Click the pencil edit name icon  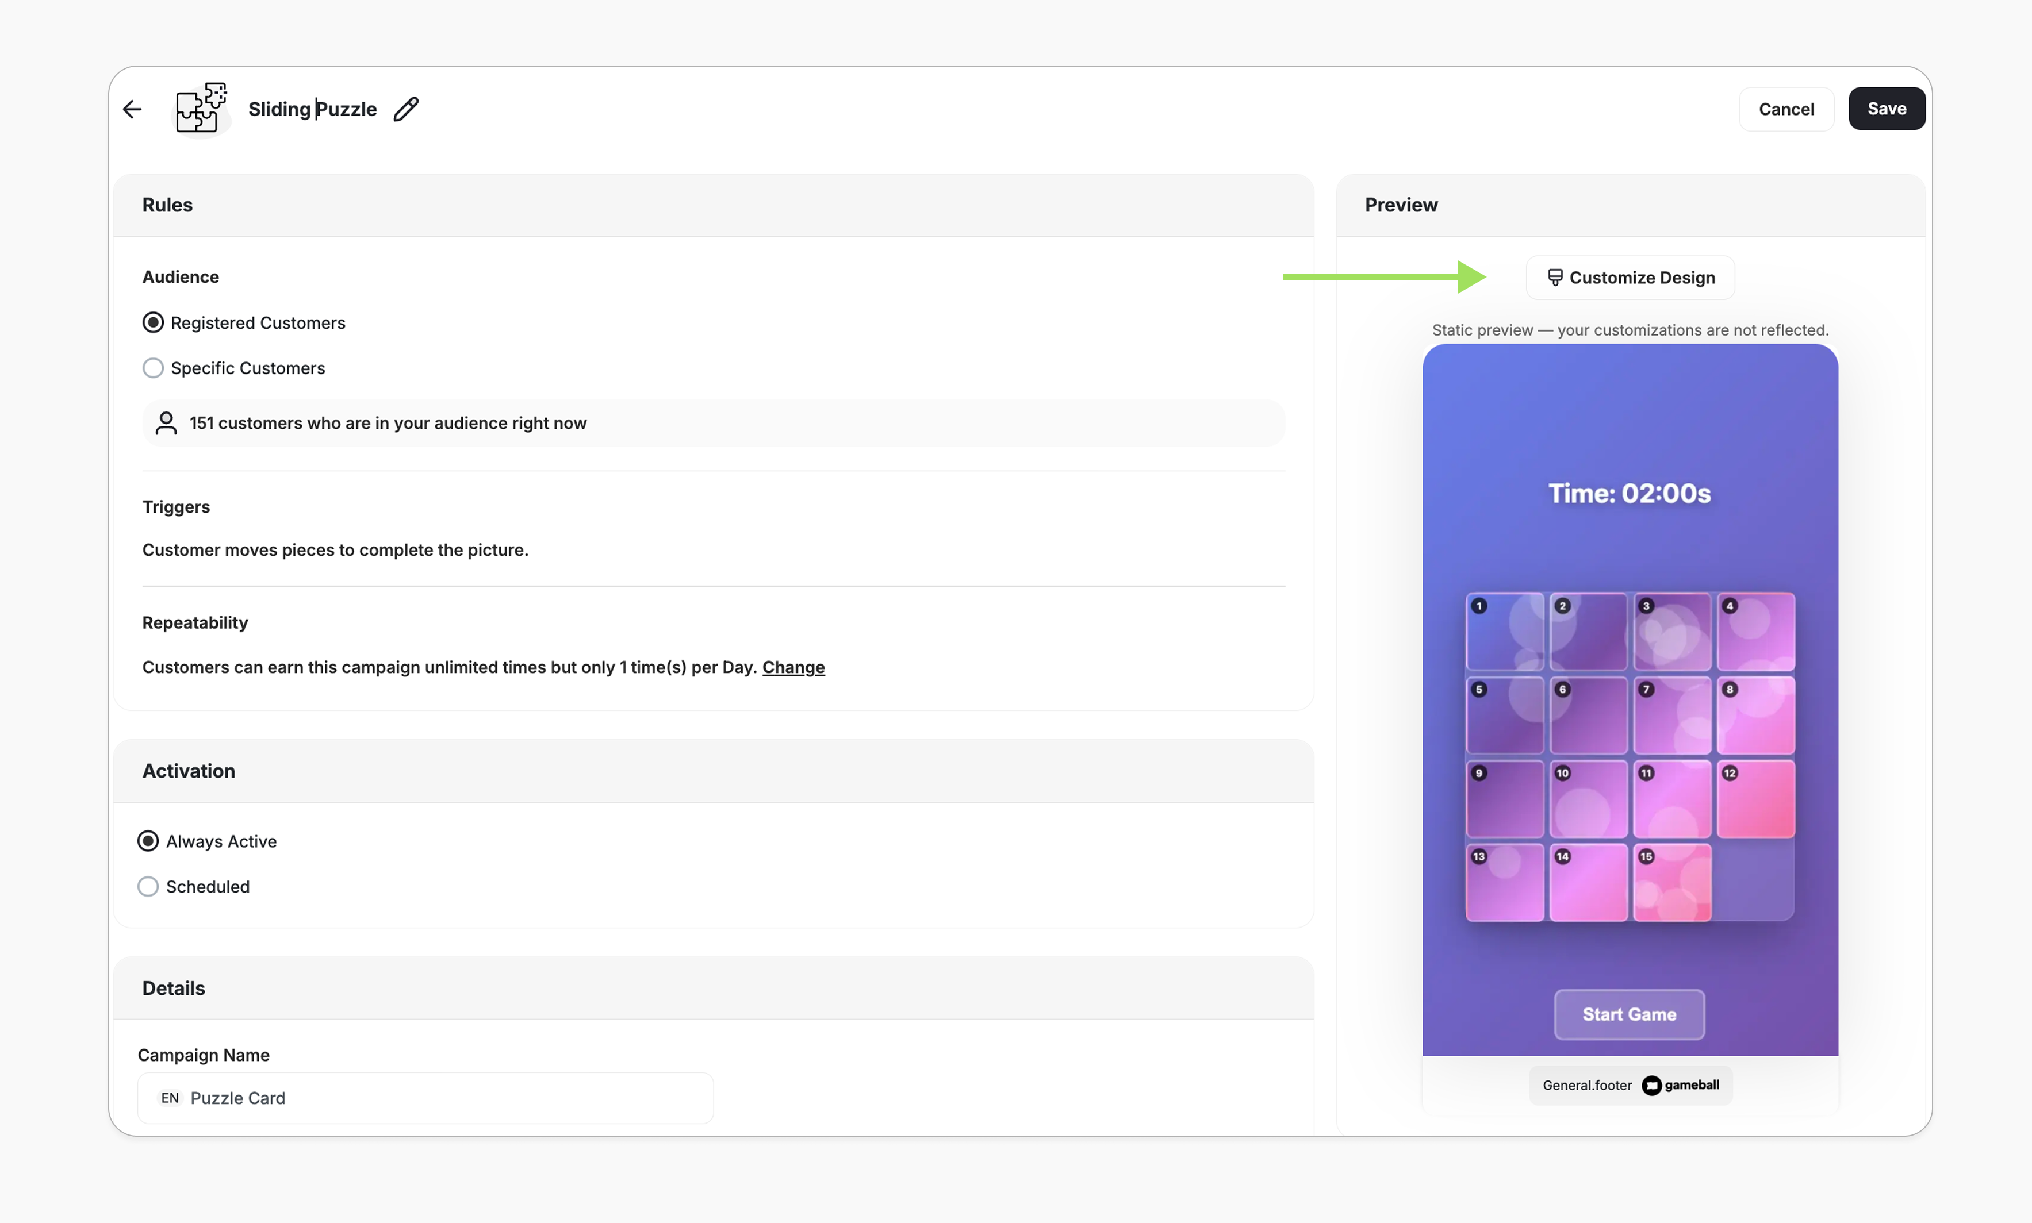405,109
